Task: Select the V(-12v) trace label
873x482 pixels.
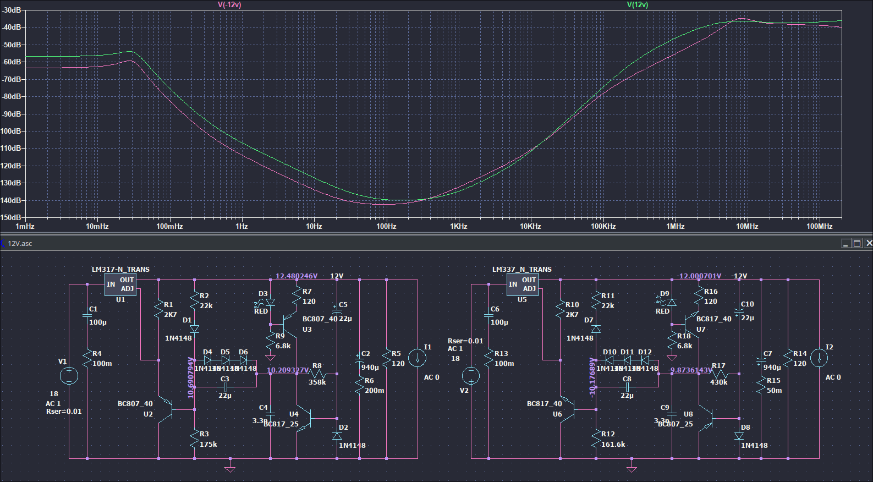Action: pyautogui.click(x=229, y=4)
